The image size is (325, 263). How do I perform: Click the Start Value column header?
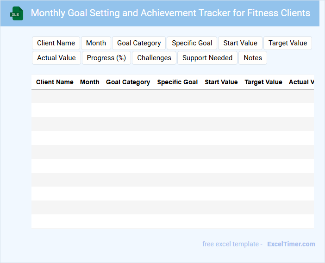point(221,82)
